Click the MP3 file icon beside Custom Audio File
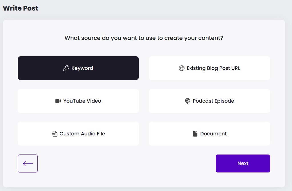Image resolution: width=292 pixels, height=191 pixels. coord(54,134)
